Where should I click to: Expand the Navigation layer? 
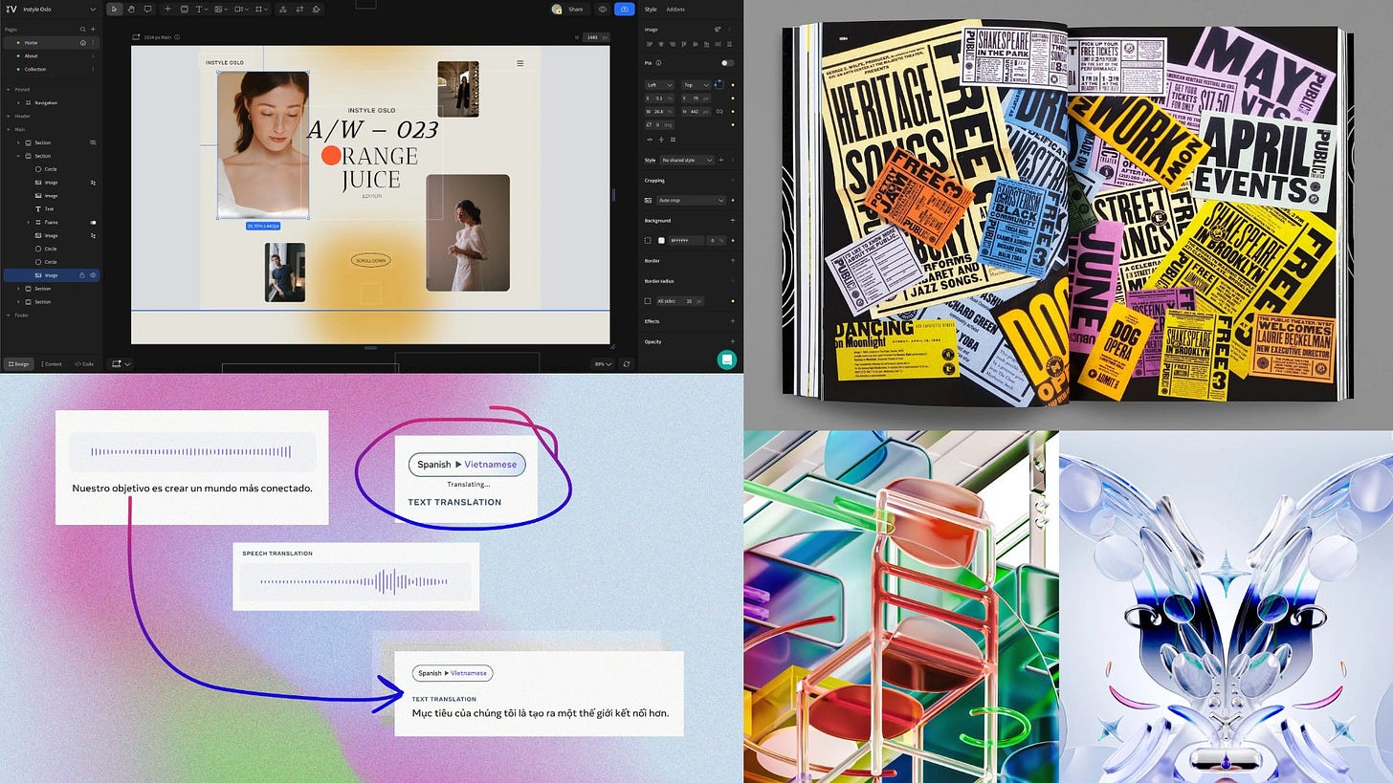(x=18, y=102)
